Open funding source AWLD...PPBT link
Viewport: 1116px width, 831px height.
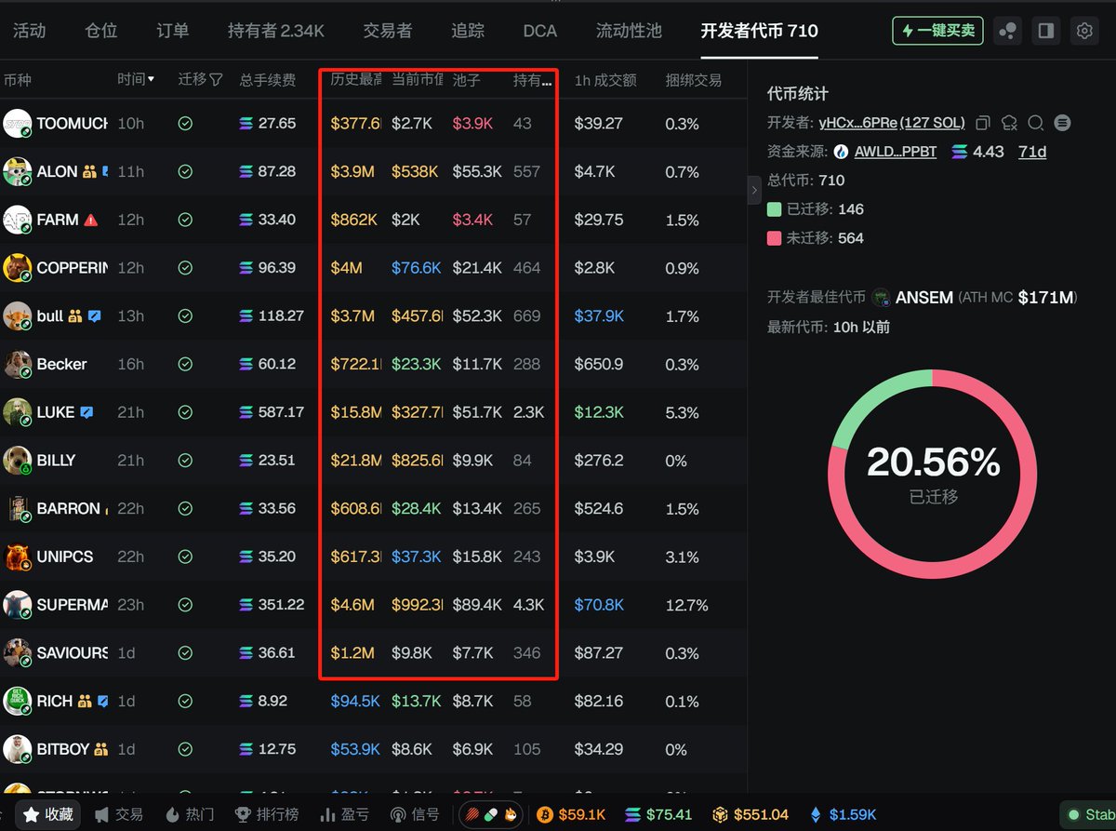pos(896,152)
